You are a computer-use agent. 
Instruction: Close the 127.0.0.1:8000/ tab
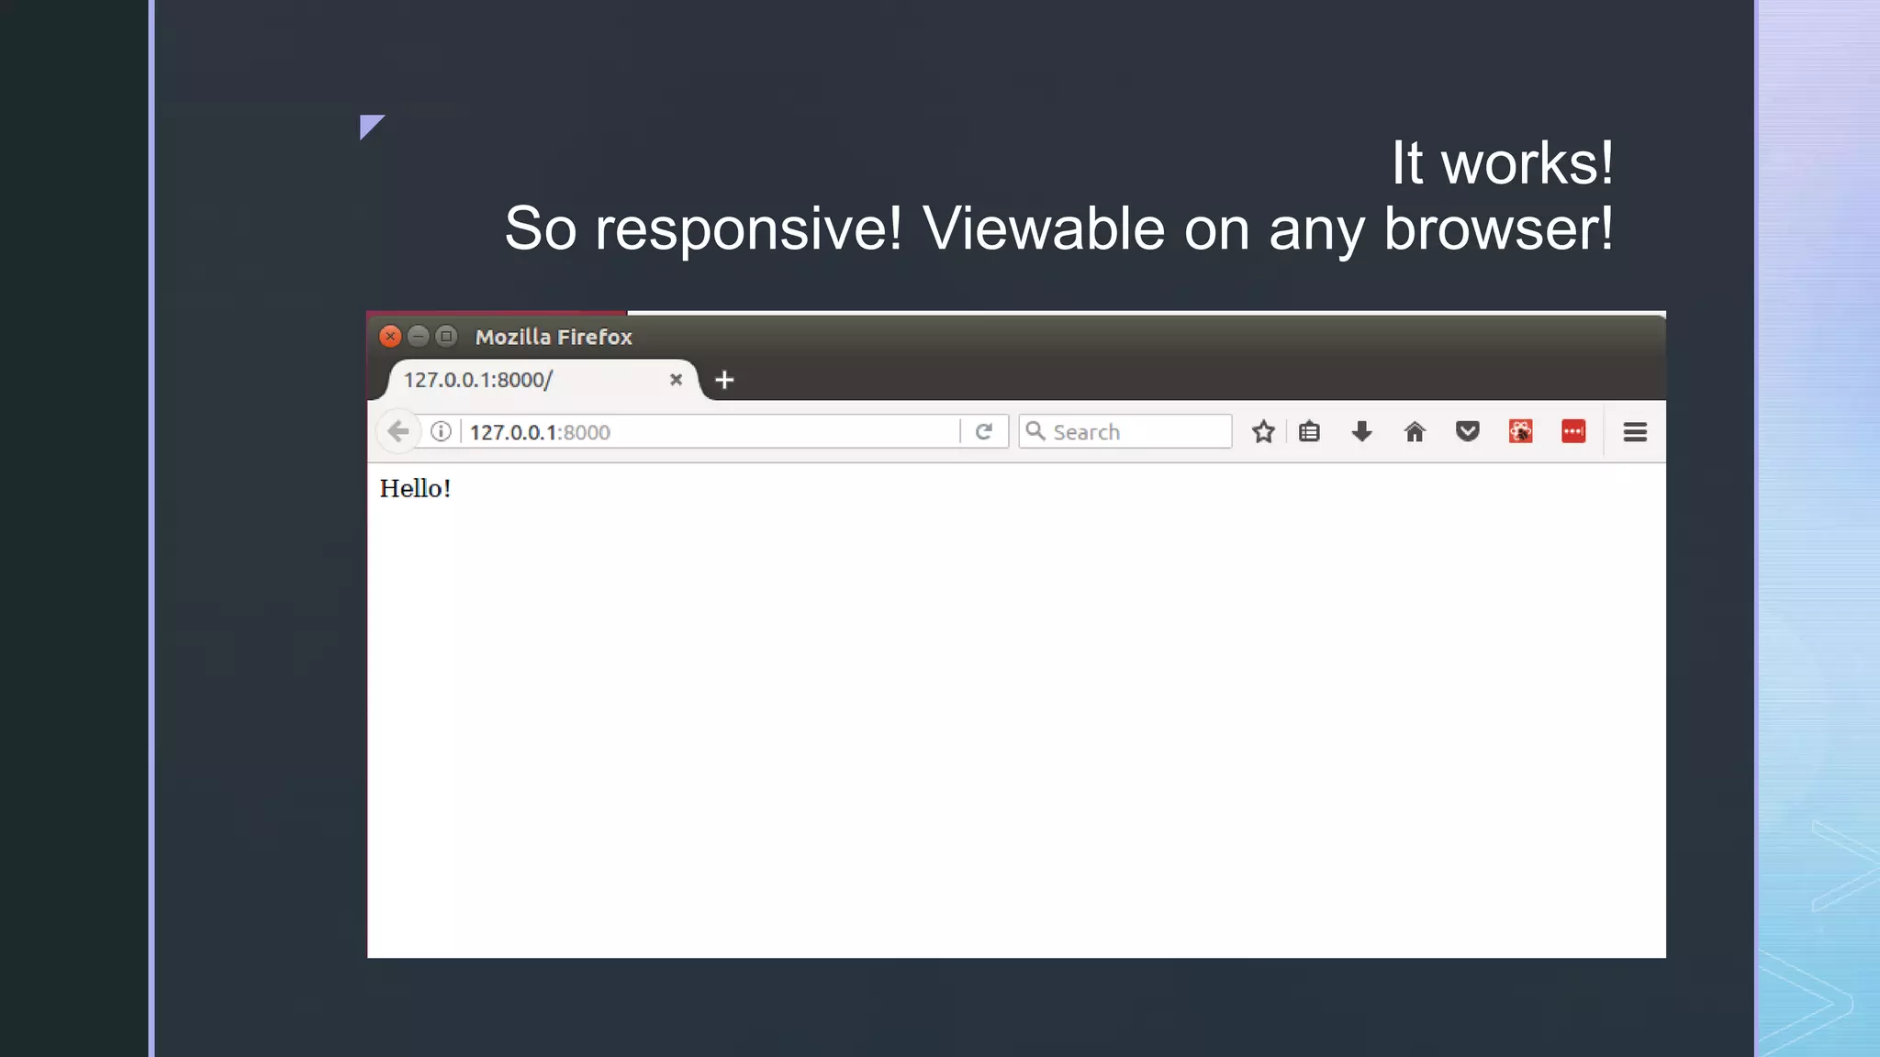[676, 380]
